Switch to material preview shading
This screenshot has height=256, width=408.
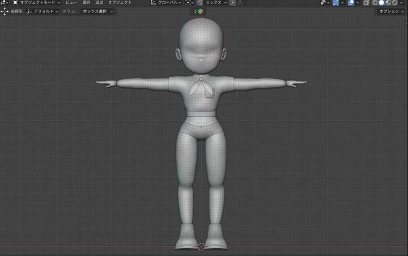(388, 3)
